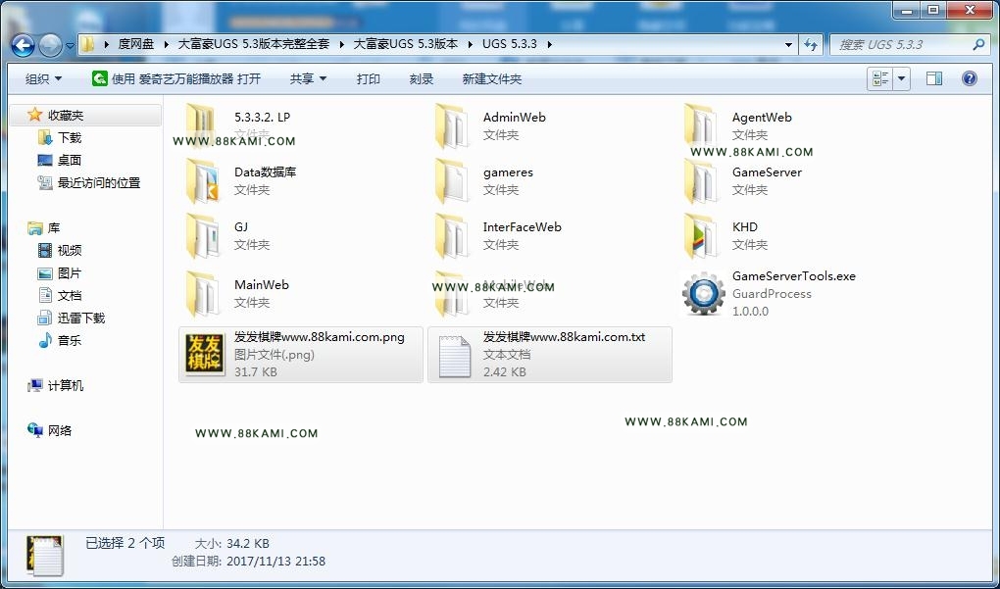This screenshot has height=589, width=1000.
Task: Open with 爱奇艺万能播放器
Action: tap(176, 79)
